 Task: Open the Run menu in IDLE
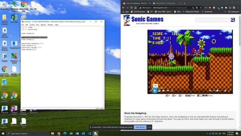(38, 25)
